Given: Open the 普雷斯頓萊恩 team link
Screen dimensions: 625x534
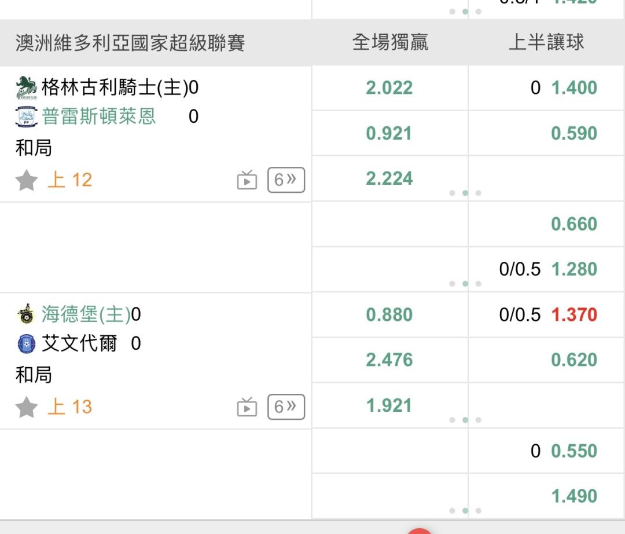Looking at the screenshot, I should [x=99, y=116].
